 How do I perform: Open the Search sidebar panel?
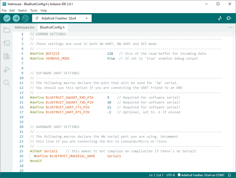[x=7, y=83]
